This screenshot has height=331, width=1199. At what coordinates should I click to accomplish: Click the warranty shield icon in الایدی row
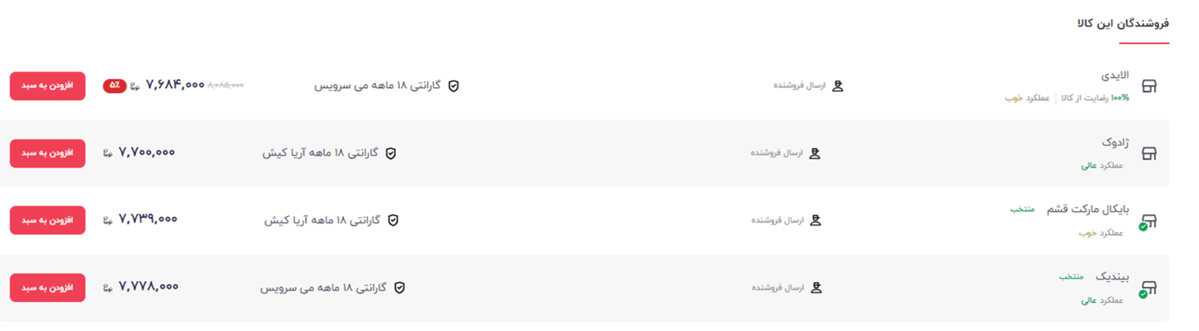click(x=454, y=86)
